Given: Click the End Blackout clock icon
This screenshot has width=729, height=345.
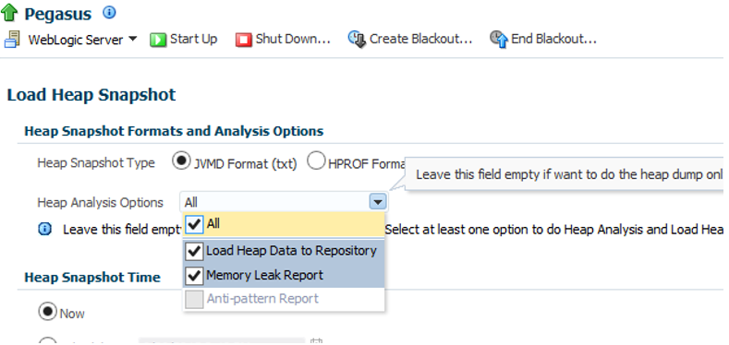Looking at the screenshot, I should click(498, 40).
